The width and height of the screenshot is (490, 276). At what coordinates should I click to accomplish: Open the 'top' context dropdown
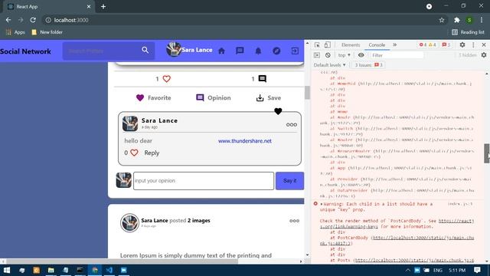pyautogui.click(x=344, y=55)
